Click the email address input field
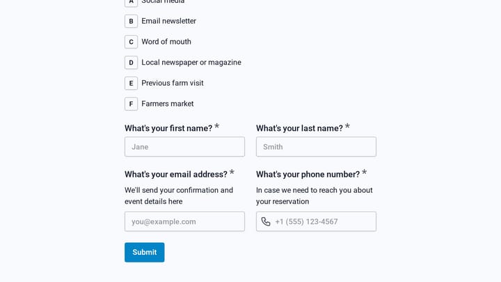This screenshot has height=282, width=501. (x=184, y=221)
